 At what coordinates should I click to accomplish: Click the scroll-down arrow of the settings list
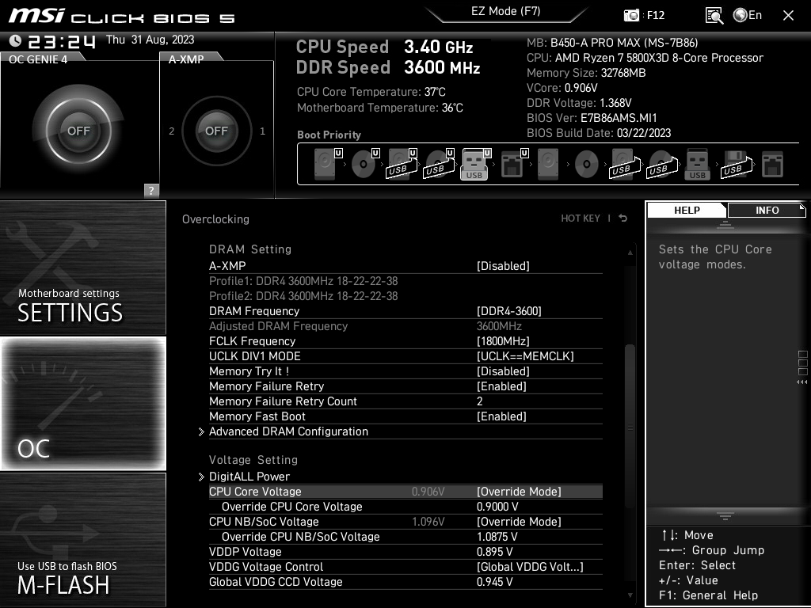[630, 595]
